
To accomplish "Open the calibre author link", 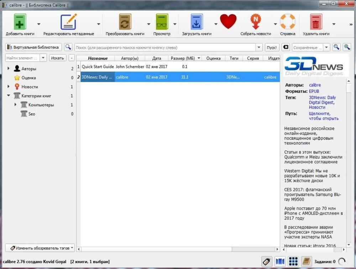I will point(315,85).
